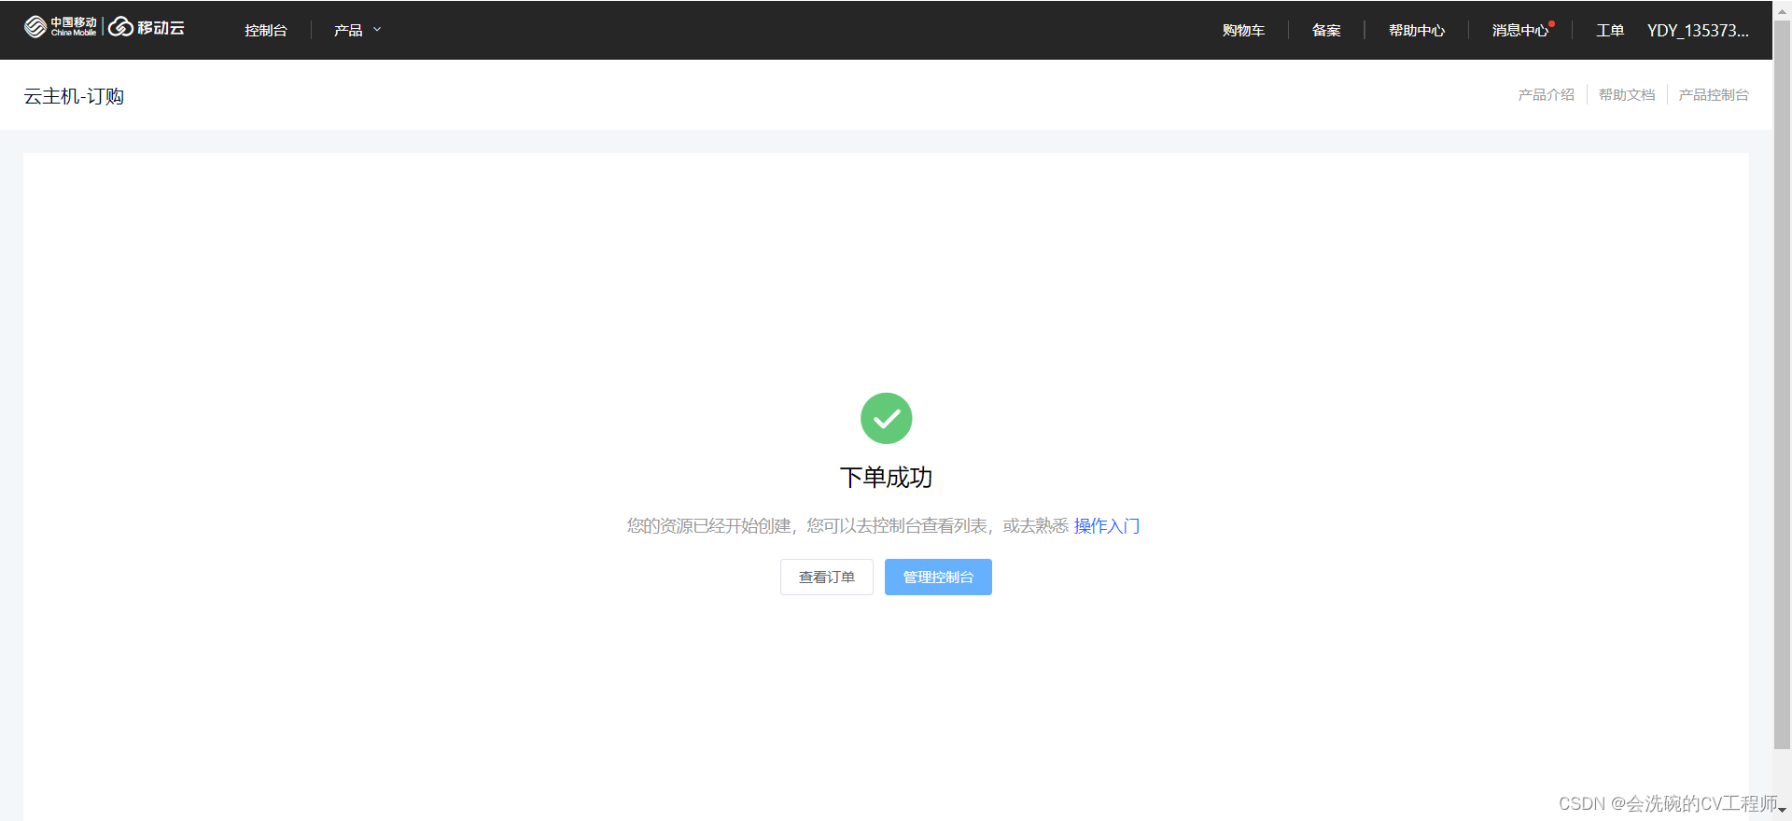The height and width of the screenshot is (821, 1792).
Task: Click the page vertical scrollbar
Action: pos(1782,384)
